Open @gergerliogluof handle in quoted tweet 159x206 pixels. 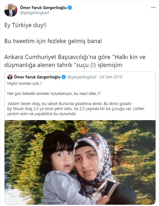click(x=82, y=77)
